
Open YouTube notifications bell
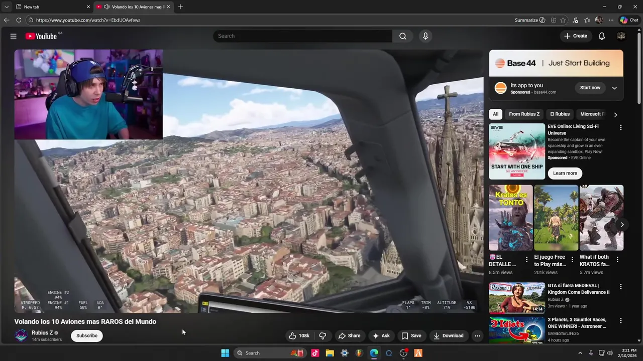point(602,36)
